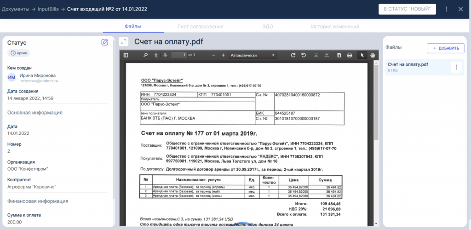Click the amount value 200.00
Image resolution: width=471 pixels, height=230 pixels.
pyautogui.click(x=14, y=222)
